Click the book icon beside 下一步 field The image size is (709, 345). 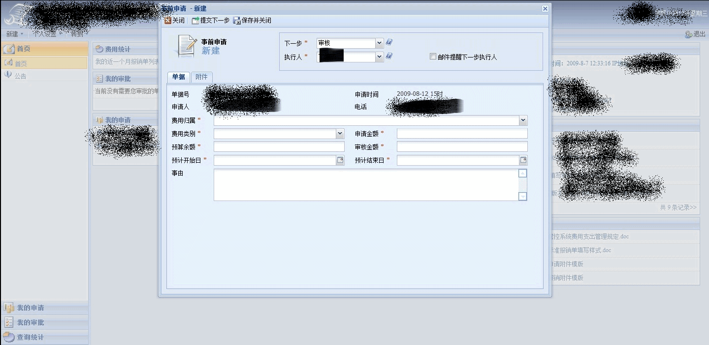(389, 43)
